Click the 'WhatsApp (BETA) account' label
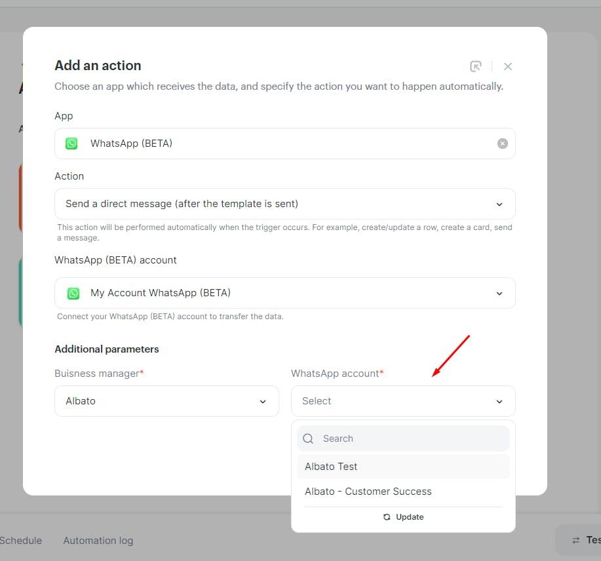The height and width of the screenshot is (561, 601). 115,260
